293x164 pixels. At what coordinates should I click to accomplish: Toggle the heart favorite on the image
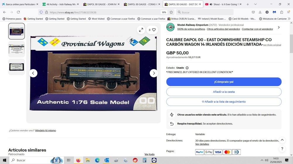point(154,30)
